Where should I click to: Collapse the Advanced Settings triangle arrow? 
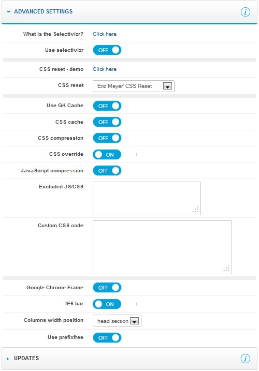point(8,11)
